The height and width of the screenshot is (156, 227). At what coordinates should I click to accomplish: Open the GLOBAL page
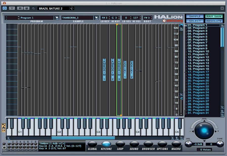pos(92,144)
